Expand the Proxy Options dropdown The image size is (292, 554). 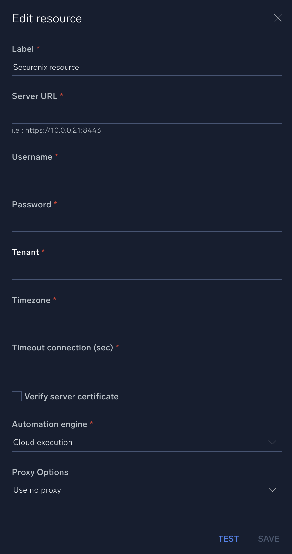[272, 490]
